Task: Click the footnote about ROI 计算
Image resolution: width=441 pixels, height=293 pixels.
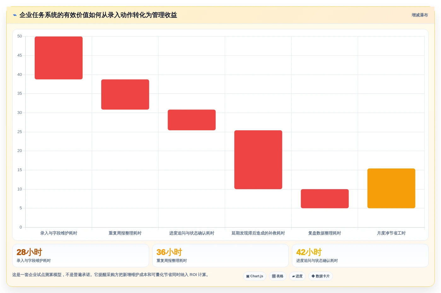Action: coord(111,275)
